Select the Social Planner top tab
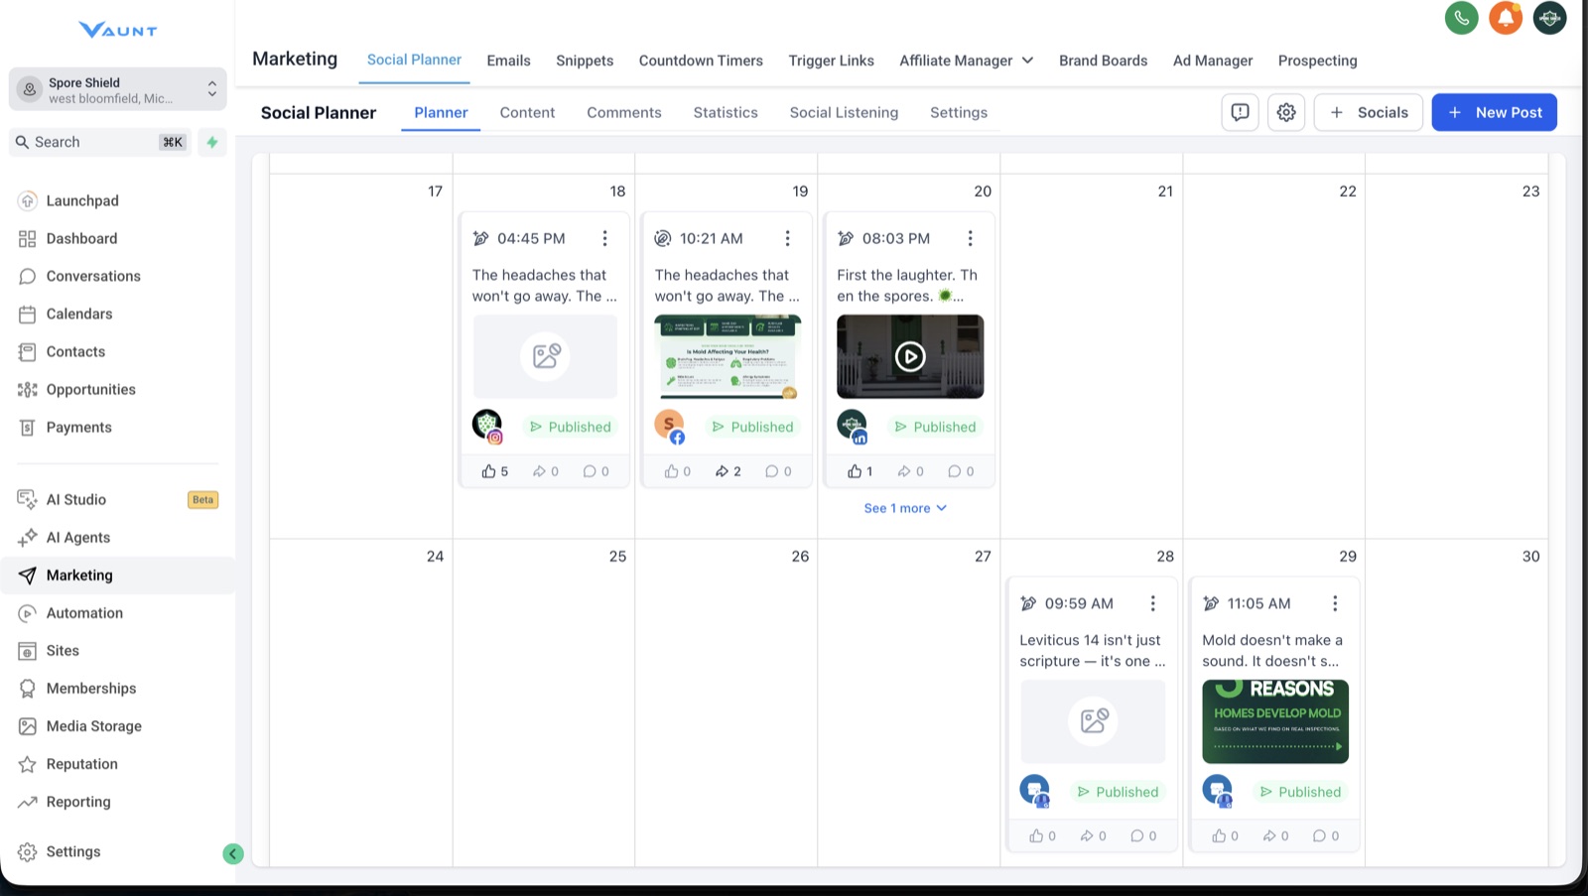Image resolution: width=1588 pixels, height=896 pixels. [x=414, y=60]
